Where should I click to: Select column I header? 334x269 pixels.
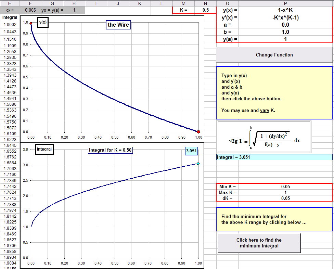[x=96, y=3]
